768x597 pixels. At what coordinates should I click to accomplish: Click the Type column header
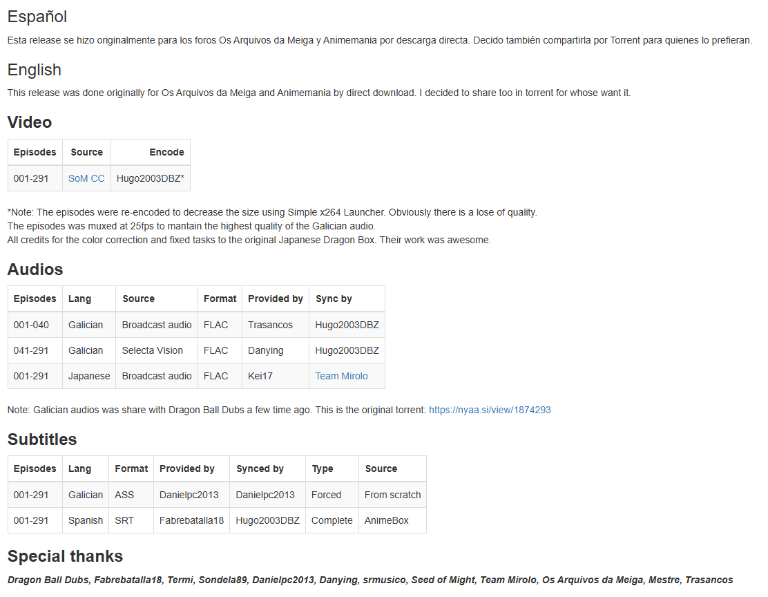332,468
